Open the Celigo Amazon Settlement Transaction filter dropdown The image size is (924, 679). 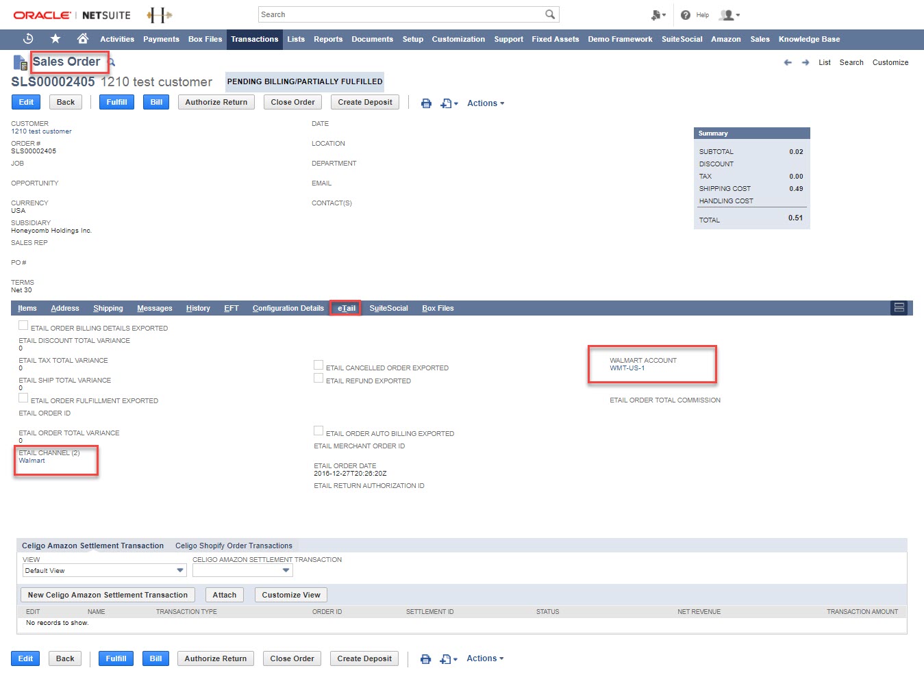tap(242, 570)
